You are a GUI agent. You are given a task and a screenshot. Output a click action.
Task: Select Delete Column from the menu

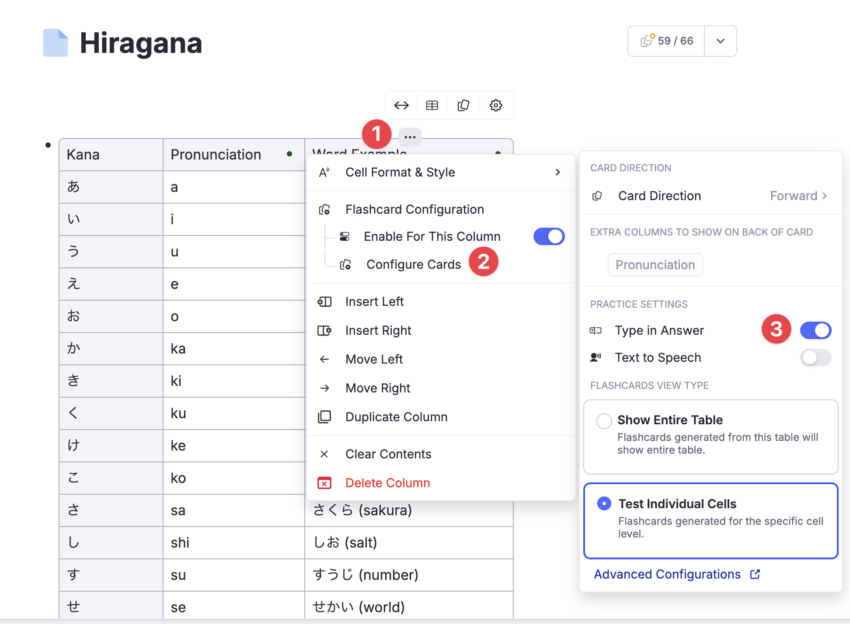pyautogui.click(x=387, y=483)
